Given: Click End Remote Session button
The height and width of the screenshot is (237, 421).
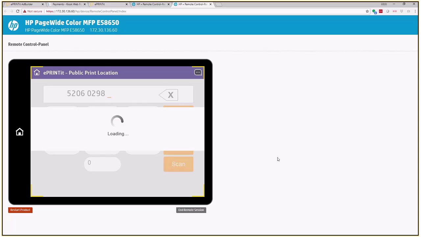Looking at the screenshot, I should coord(191,210).
